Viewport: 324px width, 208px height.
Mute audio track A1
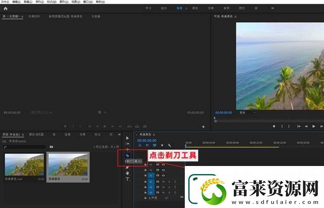164,182
